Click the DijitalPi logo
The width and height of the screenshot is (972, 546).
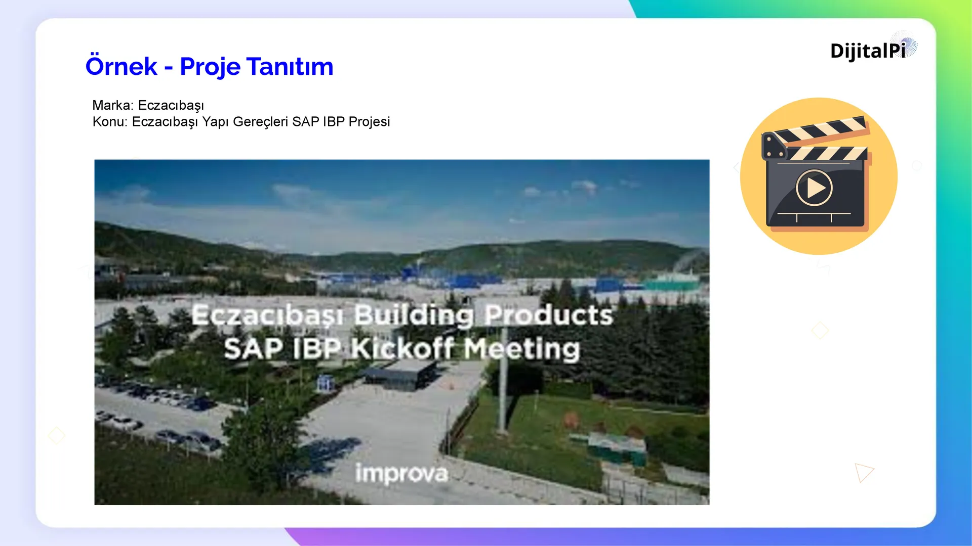point(873,48)
